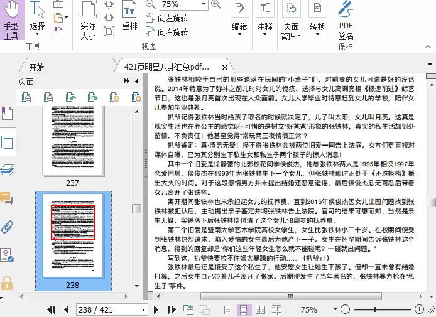Go to the previous view
The width and height of the screenshot is (436, 317).
coord(188,309)
